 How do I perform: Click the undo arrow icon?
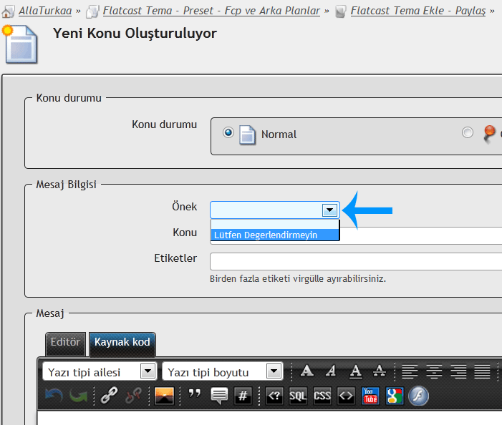click(54, 396)
